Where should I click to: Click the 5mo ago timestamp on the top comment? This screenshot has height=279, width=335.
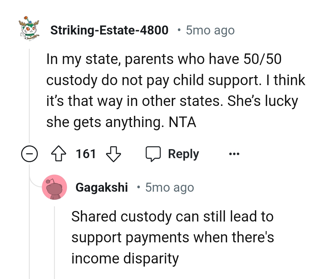[210, 30]
